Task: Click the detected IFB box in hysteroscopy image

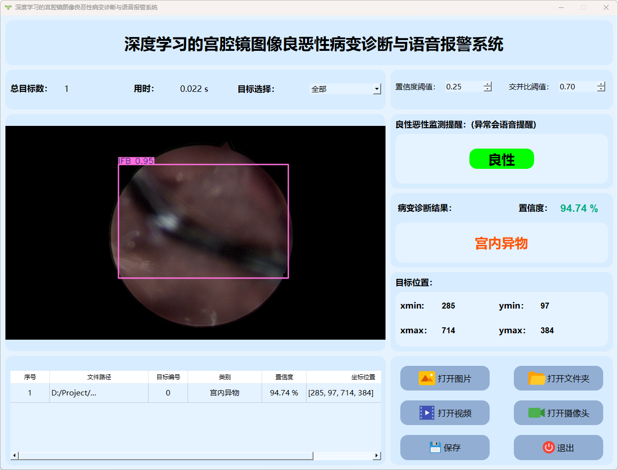Action: click(x=203, y=221)
